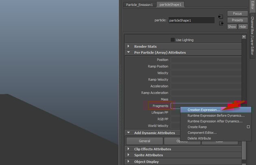Switch to the Particle_Emission1 tab
Screen dimensions: 256x165
(139, 5)
